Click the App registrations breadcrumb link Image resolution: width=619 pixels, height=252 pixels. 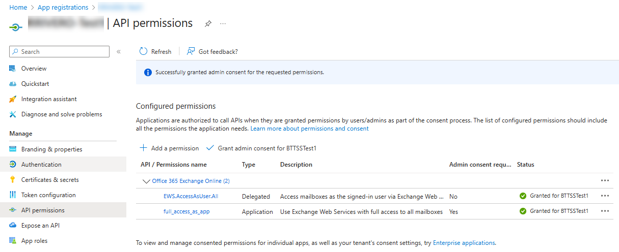coord(63,8)
